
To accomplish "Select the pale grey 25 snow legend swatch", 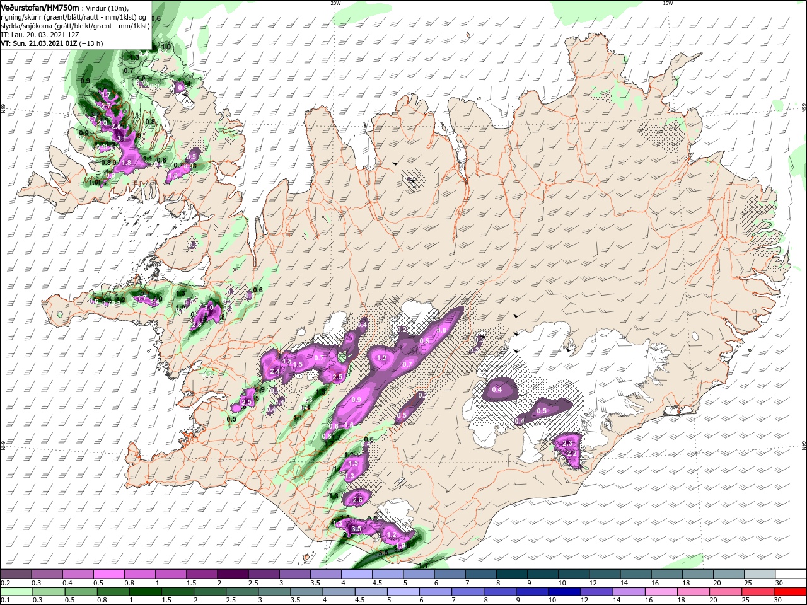I will coord(760,574).
